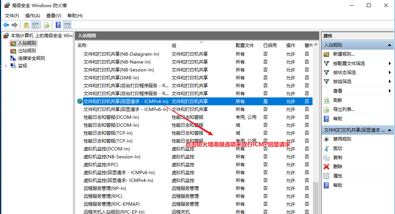Image resolution: width=395 pixels, height=214 pixels.
Task: Click the Back arrow toolbar icon
Action: click(x=6, y=25)
